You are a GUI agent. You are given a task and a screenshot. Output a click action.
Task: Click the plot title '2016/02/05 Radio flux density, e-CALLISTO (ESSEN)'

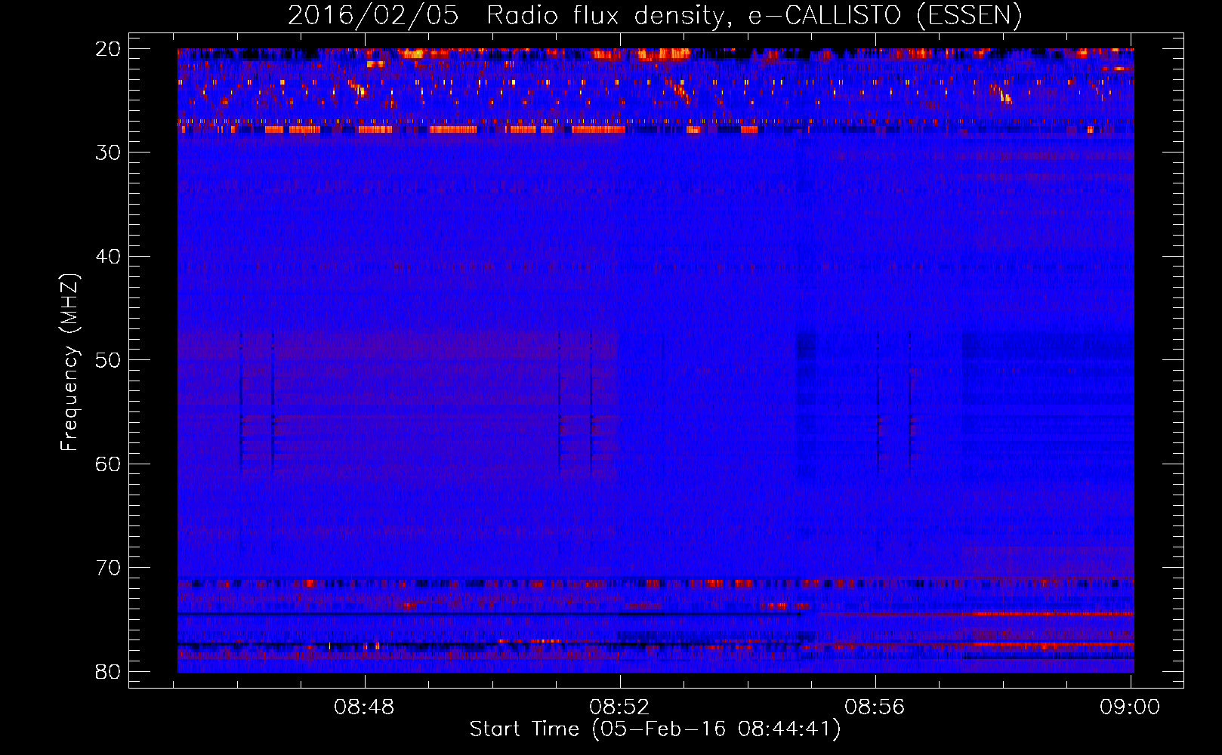[655, 15]
